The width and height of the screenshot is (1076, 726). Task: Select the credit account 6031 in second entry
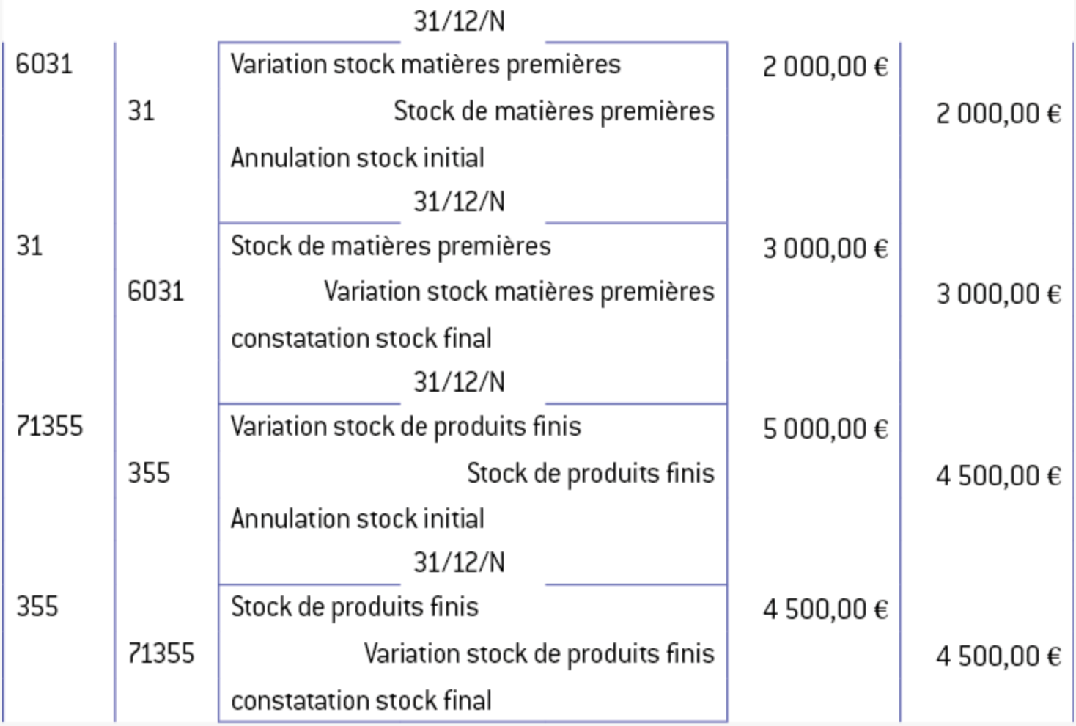click(155, 292)
